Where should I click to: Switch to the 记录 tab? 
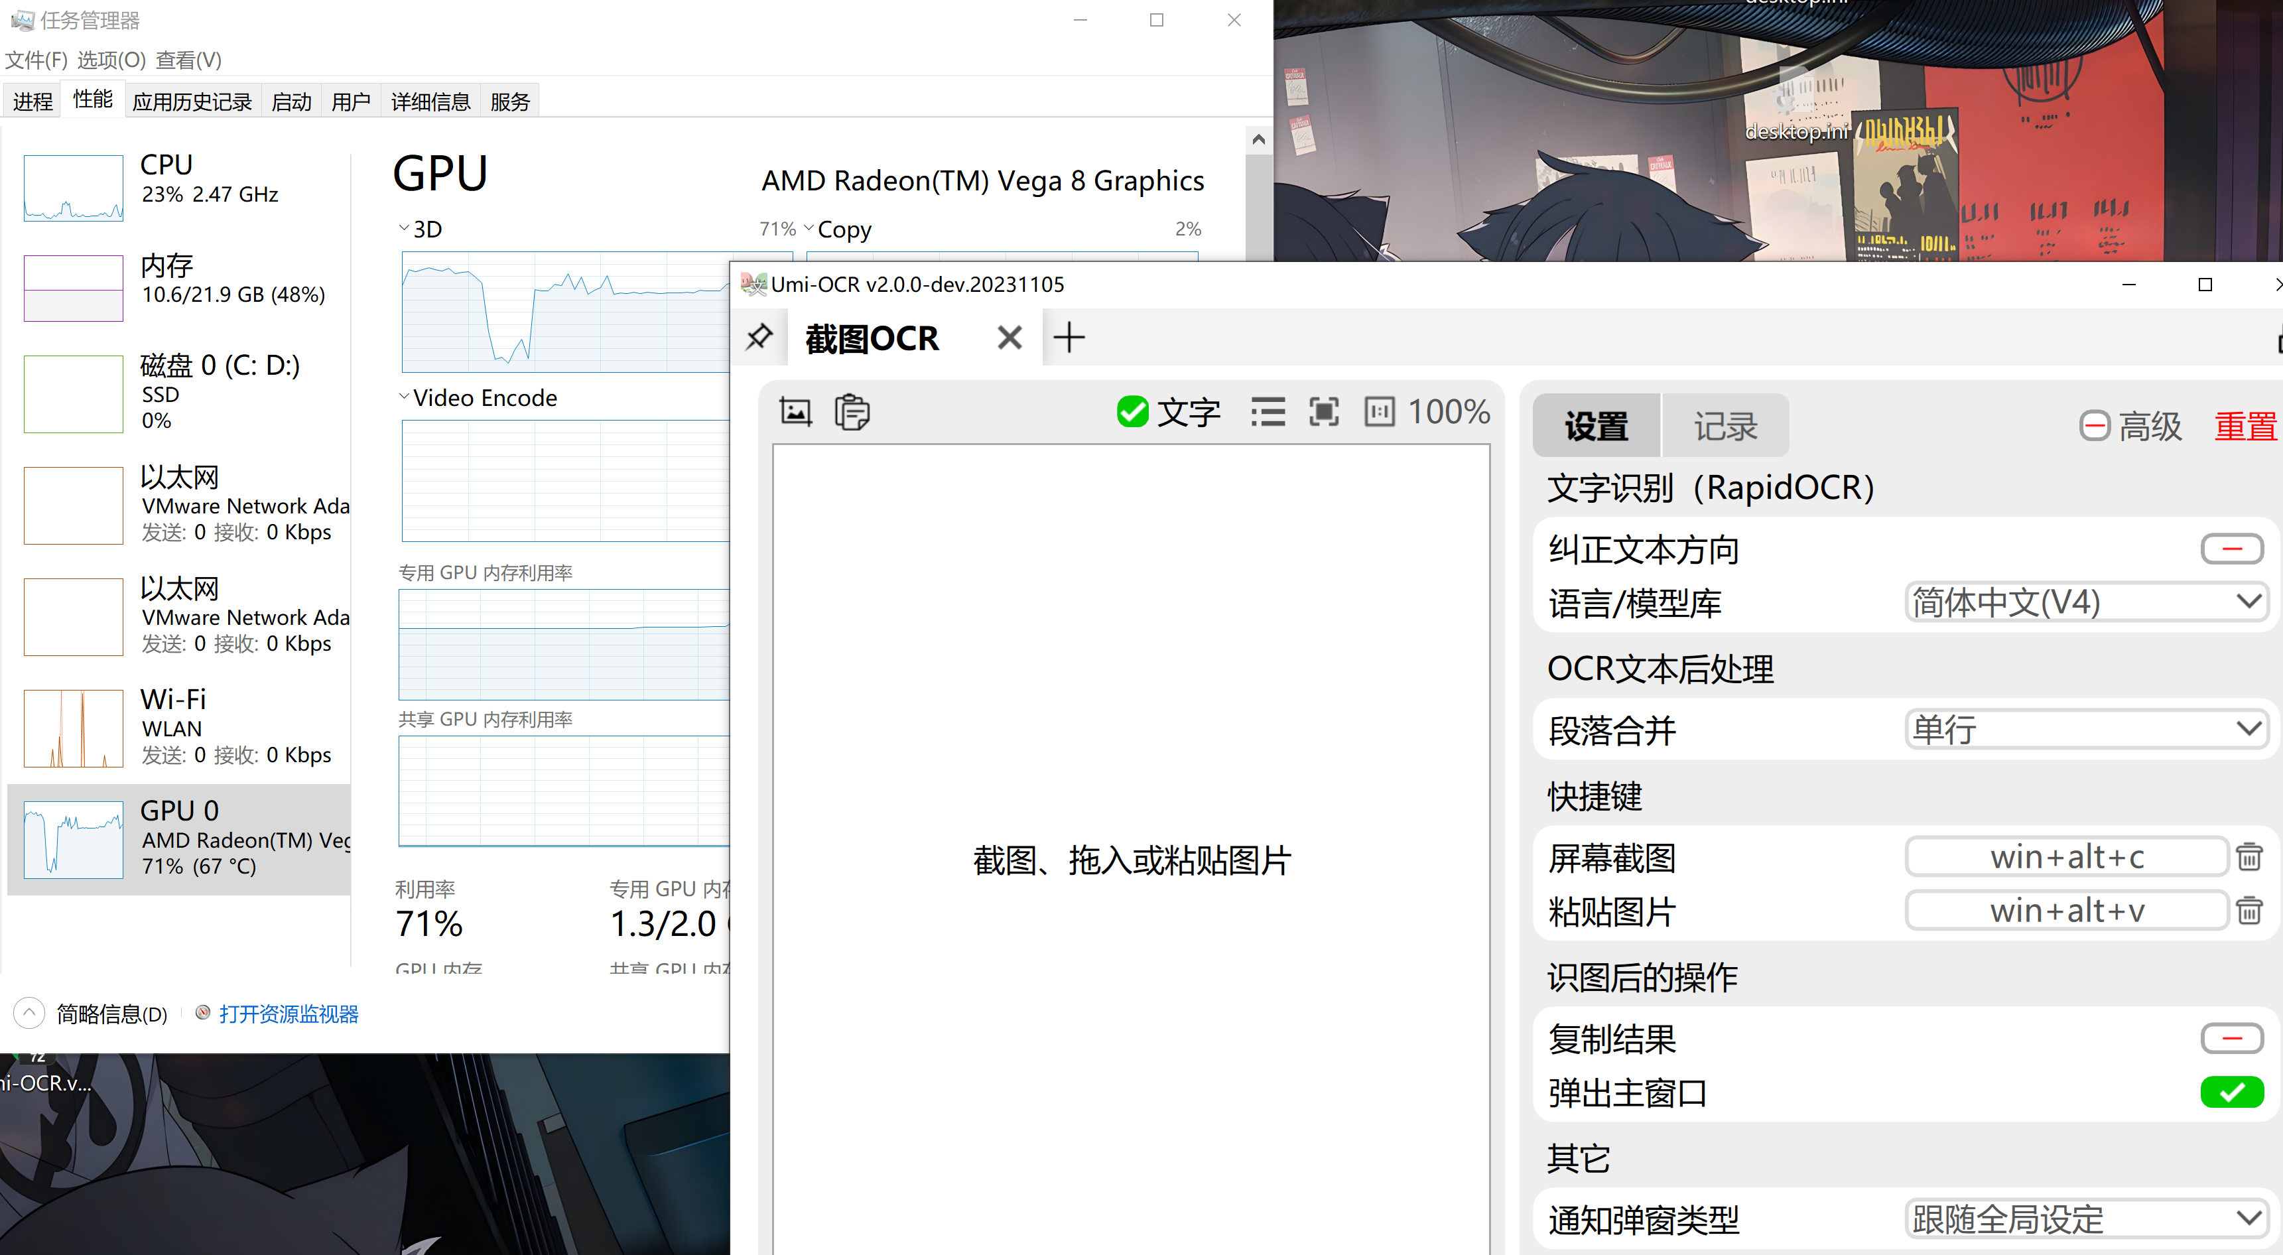1725,425
